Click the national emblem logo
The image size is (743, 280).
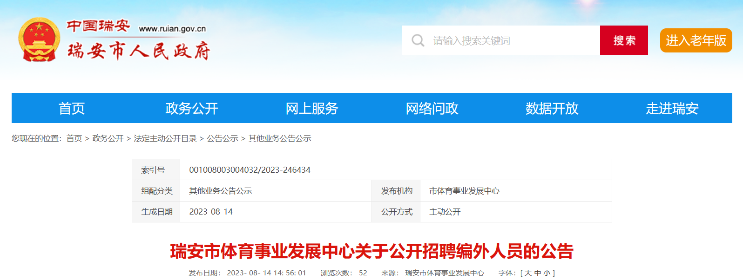click(x=39, y=40)
